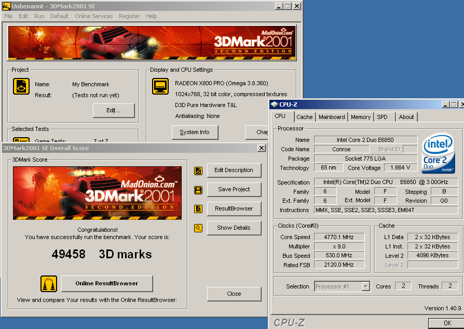The height and width of the screenshot is (329, 464).
Task: Click the Core Speed value 4770.1 MHz
Action: click(339, 237)
